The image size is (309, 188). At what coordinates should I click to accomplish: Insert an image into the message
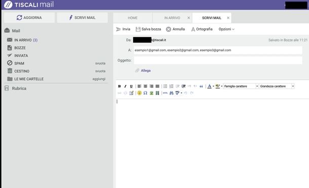[151, 93]
